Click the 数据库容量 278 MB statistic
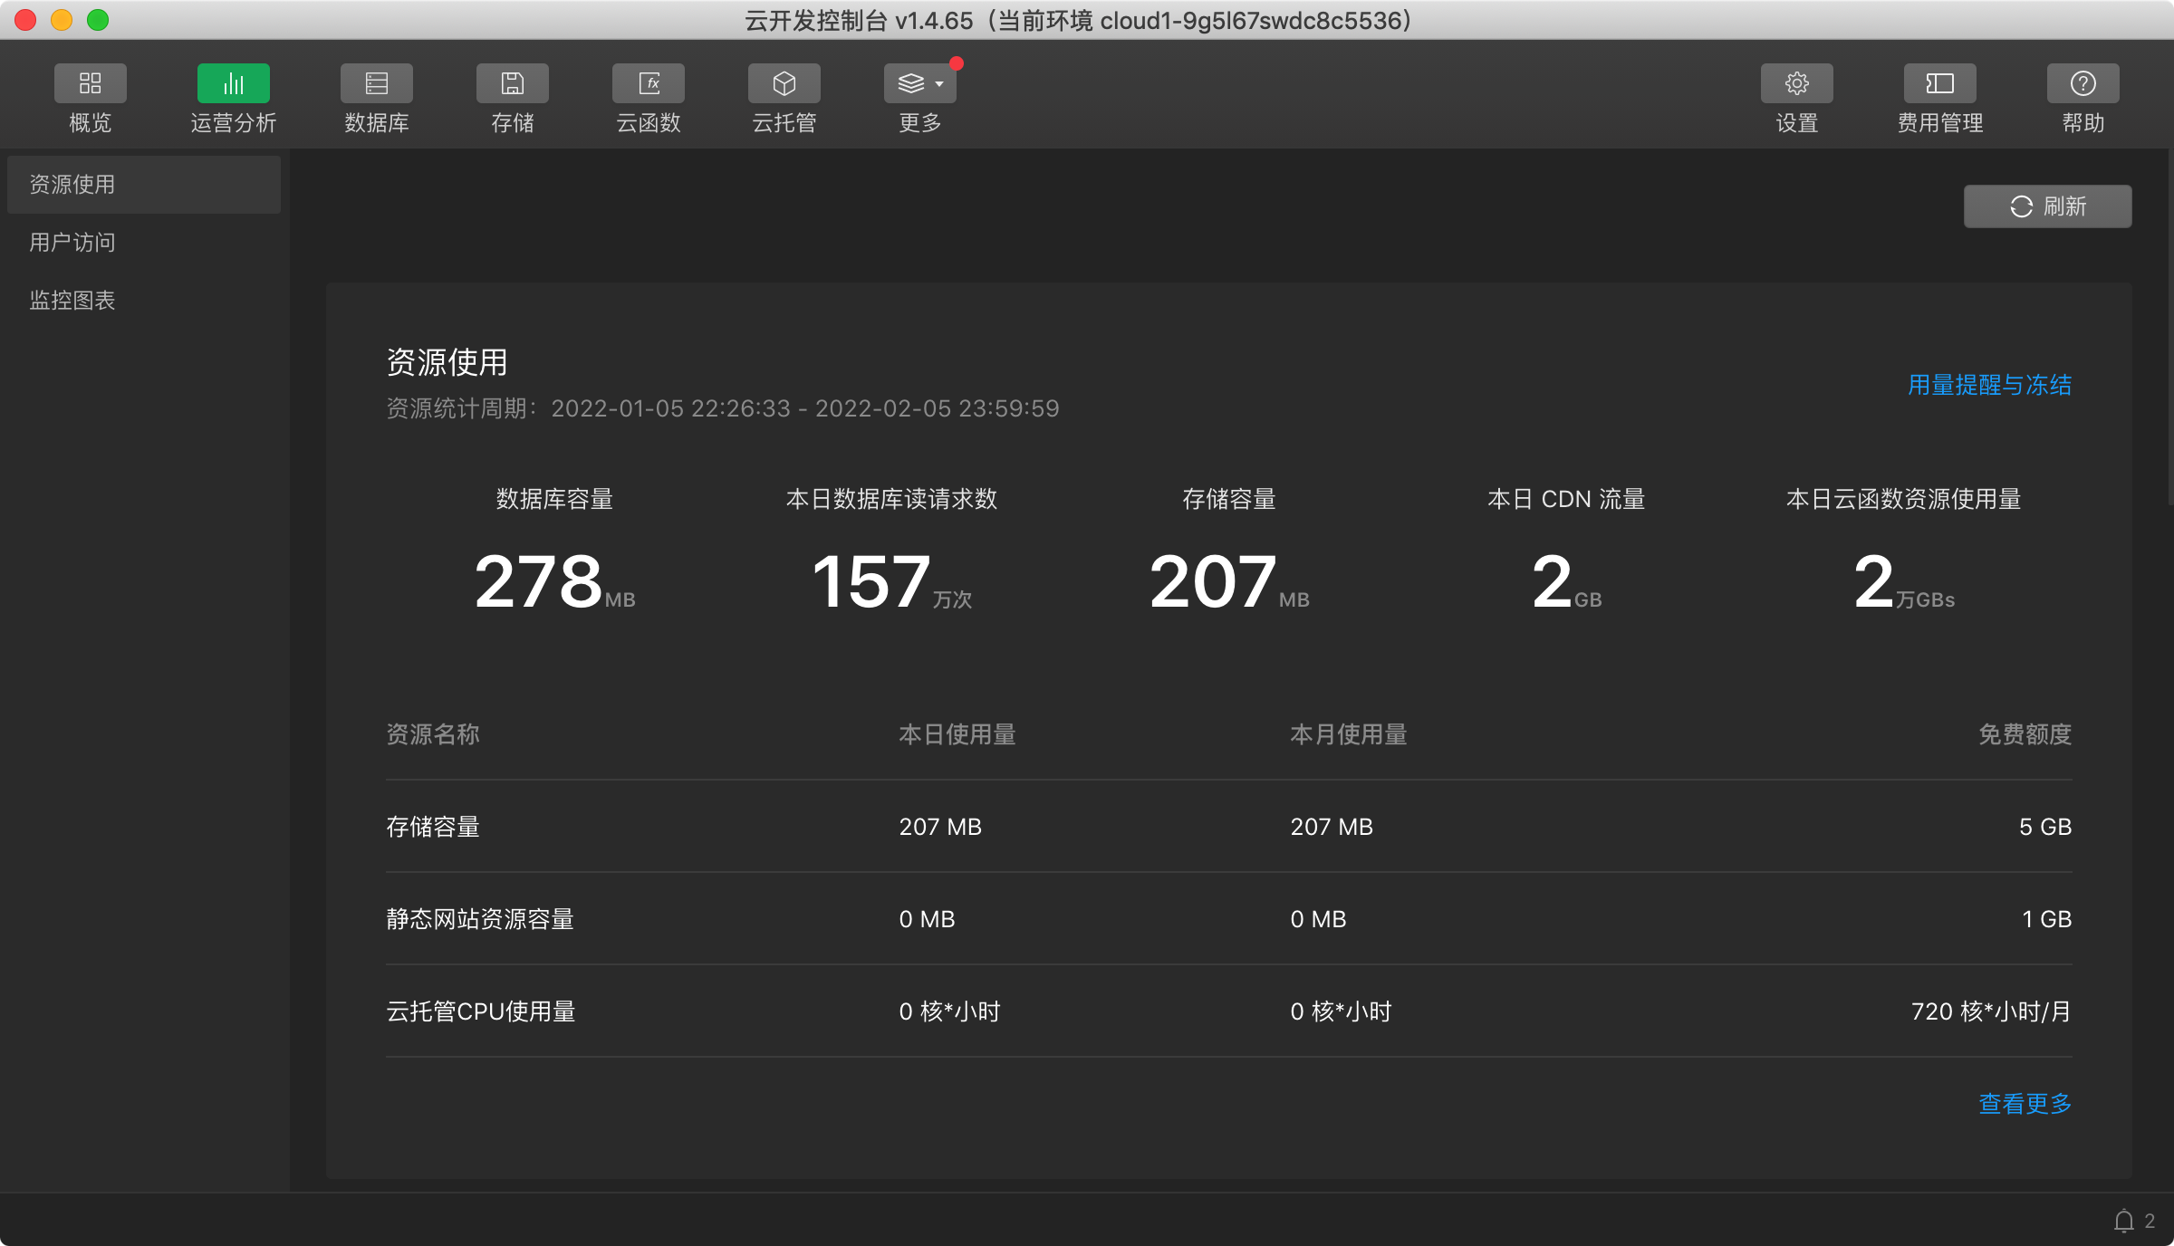This screenshot has width=2174, height=1246. [x=554, y=581]
